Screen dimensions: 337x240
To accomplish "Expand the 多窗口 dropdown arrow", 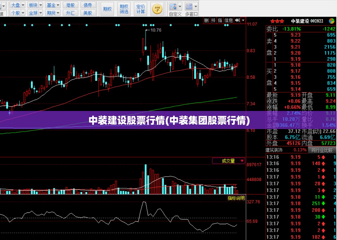I will point(196,7).
